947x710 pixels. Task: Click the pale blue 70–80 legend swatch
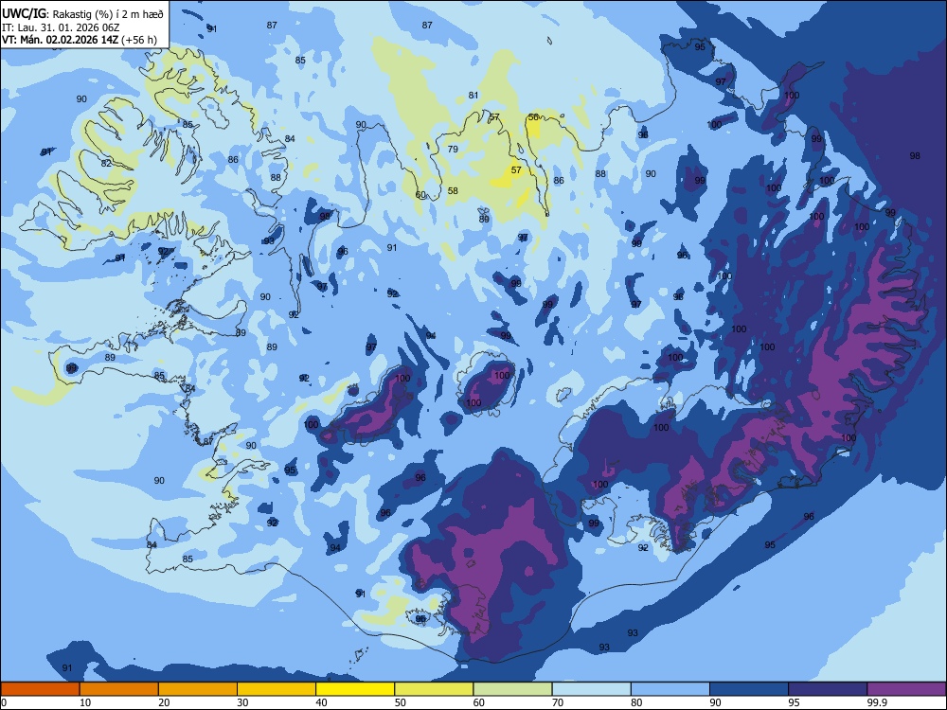click(x=591, y=689)
